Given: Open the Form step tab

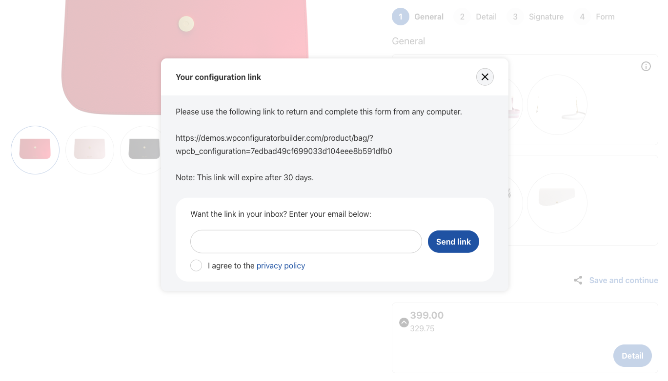Looking at the screenshot, I should coord(605,17).
